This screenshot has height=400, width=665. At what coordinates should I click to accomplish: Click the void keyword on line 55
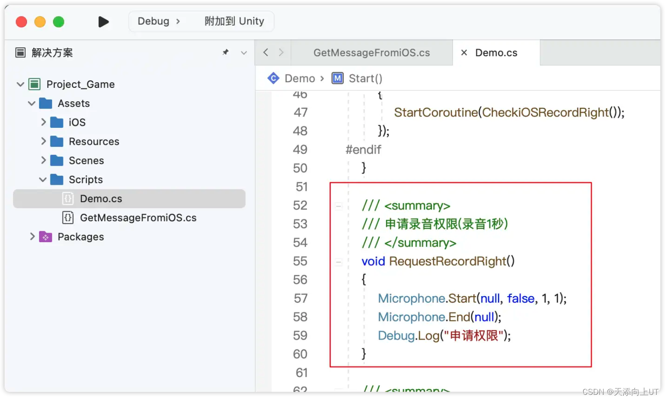point(373,261)
